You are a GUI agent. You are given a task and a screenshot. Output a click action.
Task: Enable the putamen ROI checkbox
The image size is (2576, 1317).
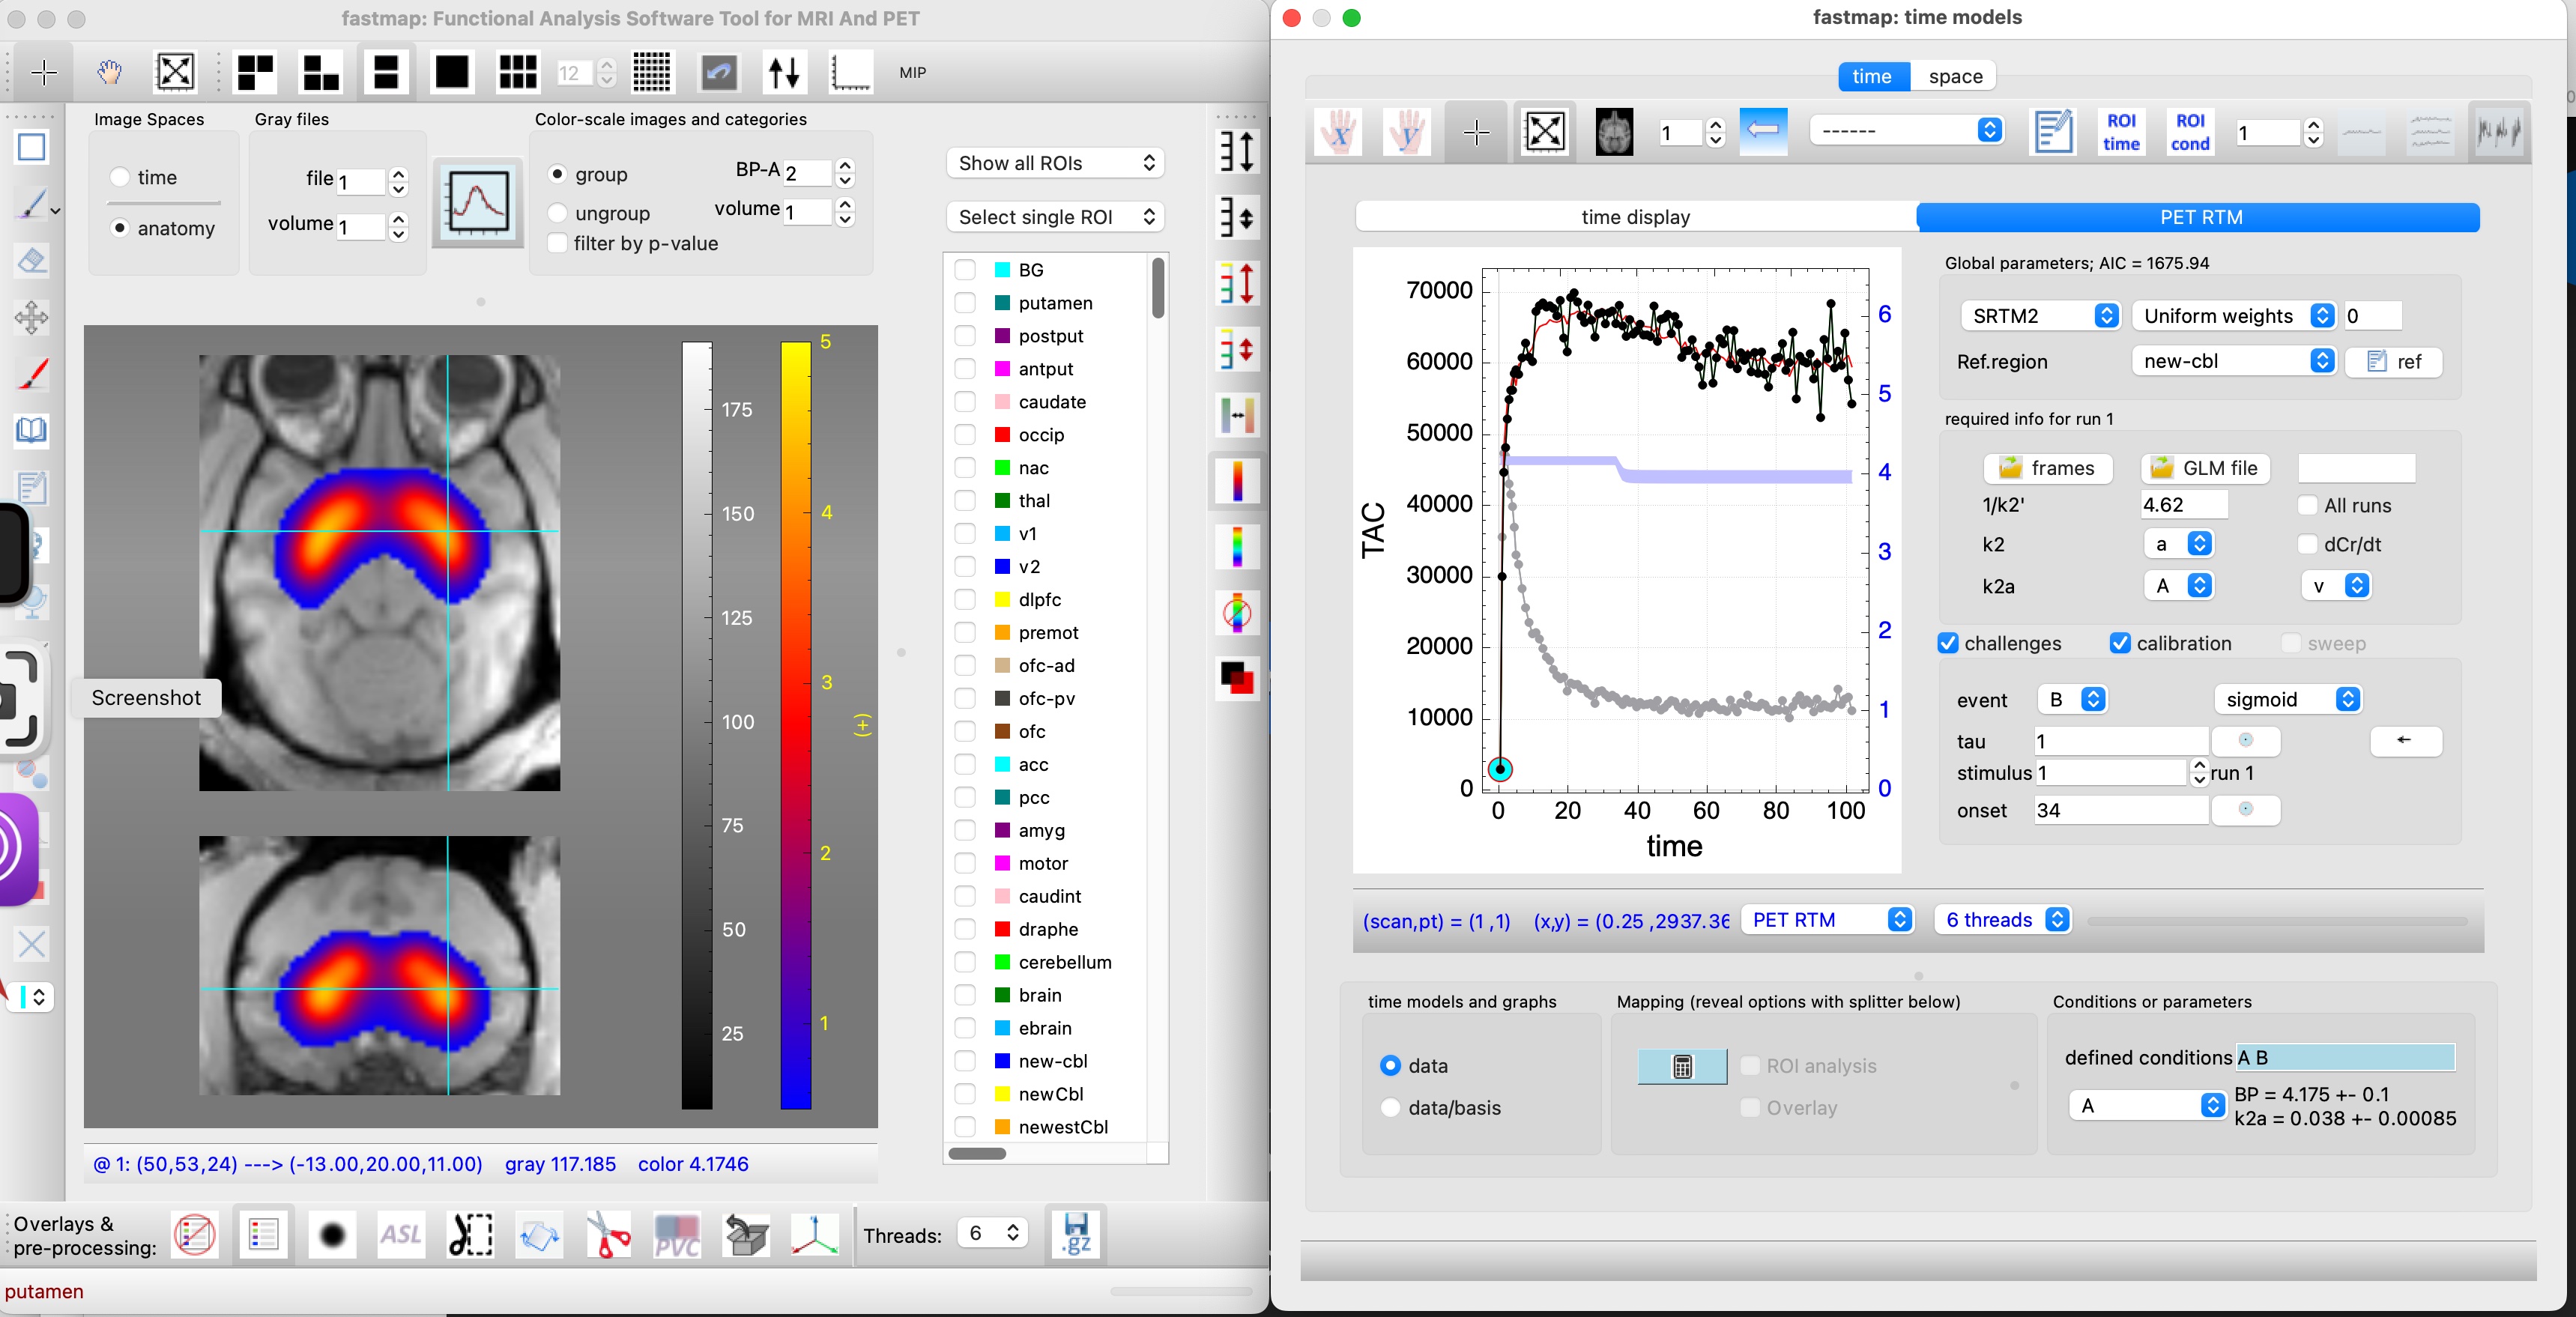(x=965, y=303)
